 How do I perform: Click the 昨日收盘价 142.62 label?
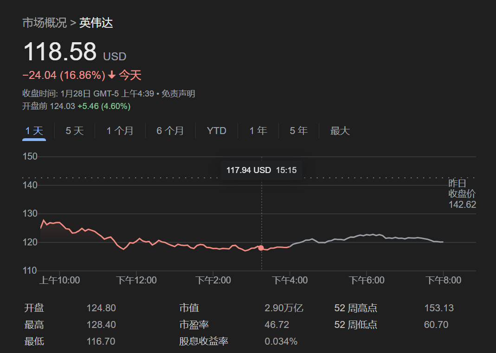tap(462, 193)
